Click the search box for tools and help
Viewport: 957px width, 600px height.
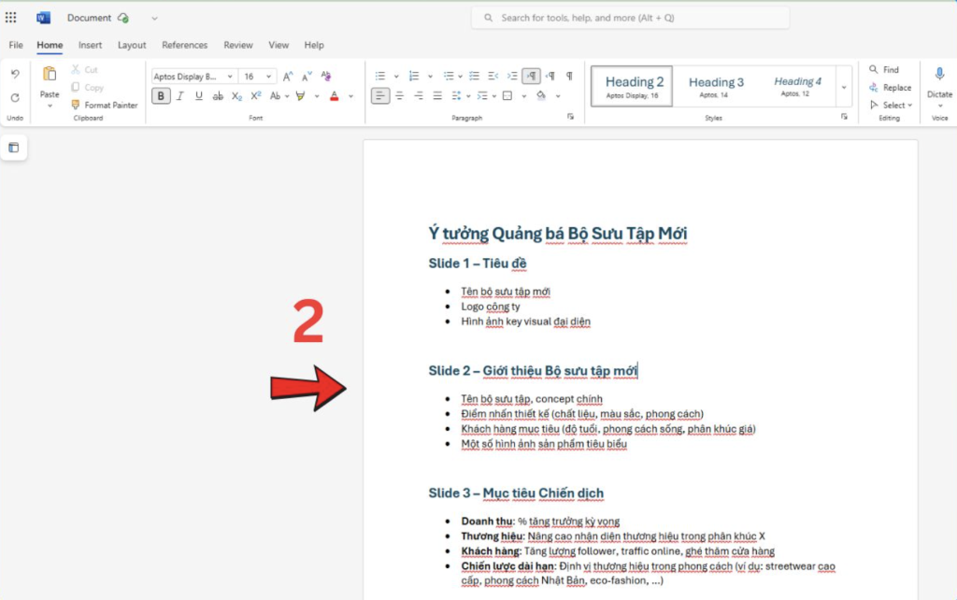pyautogui.click(x=631, y=18)
